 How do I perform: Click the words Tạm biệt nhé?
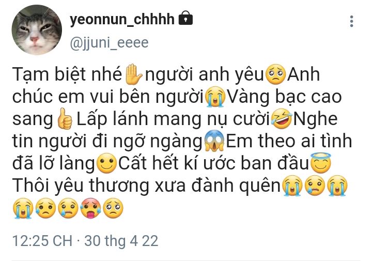pyautogui.click(x=67, y=74)
